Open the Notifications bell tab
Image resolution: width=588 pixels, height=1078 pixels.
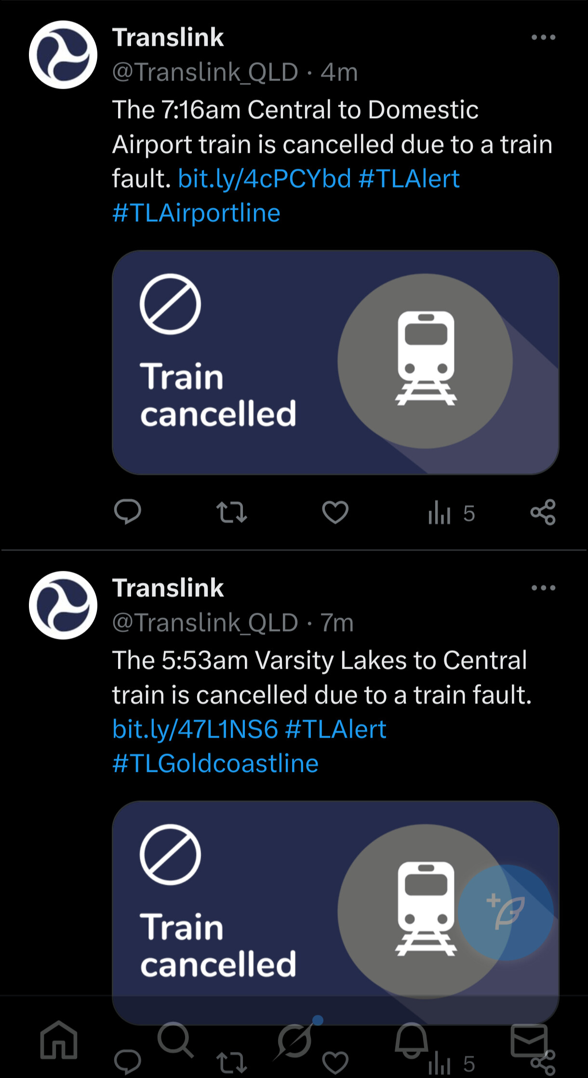click(411, 1039)
